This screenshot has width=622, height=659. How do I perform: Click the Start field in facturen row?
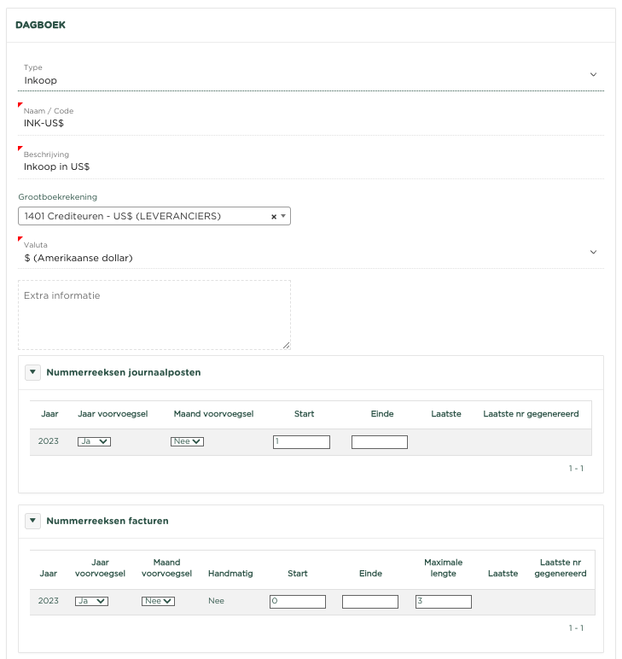(x=297, y=602)
